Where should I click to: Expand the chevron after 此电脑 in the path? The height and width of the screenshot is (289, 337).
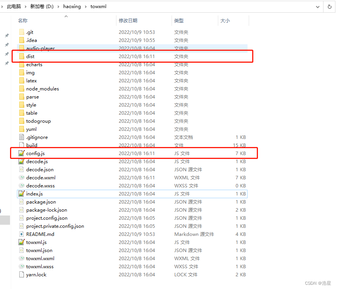(x=25, y=7)
